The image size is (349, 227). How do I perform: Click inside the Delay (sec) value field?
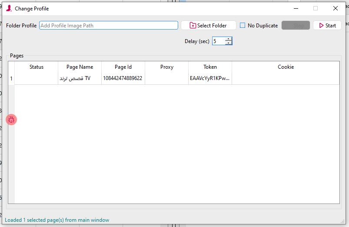point(219,41)
